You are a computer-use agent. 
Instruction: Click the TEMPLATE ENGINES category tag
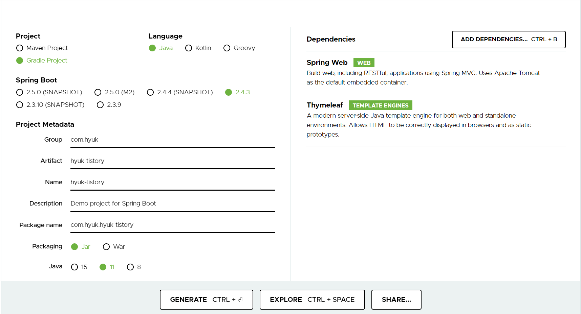pos(381,105)
